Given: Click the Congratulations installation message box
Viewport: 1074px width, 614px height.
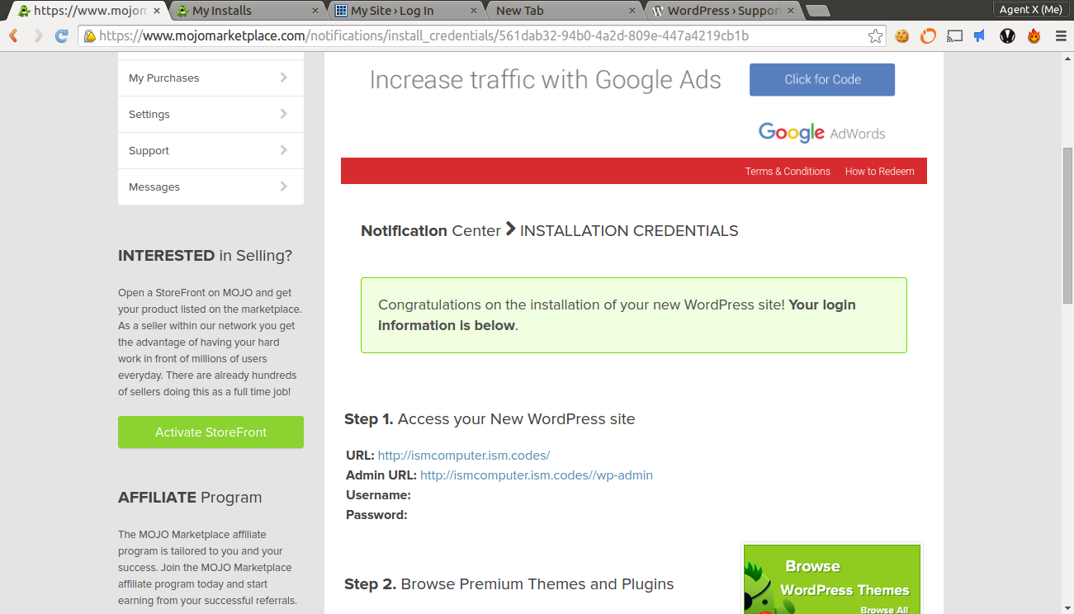Looking at the screenshot, I should [634, 315].
